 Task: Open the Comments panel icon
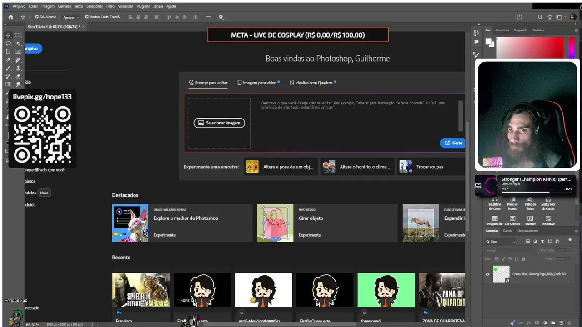pyautogui.click(x=476, y=42)
